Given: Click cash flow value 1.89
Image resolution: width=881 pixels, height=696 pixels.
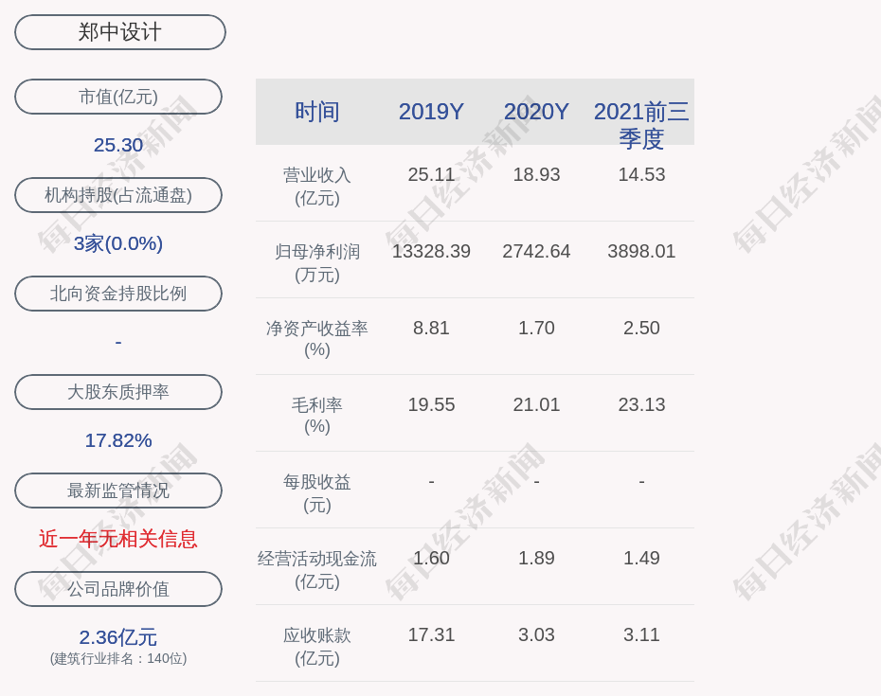Looking at the screenshot, I should point(536,558).
